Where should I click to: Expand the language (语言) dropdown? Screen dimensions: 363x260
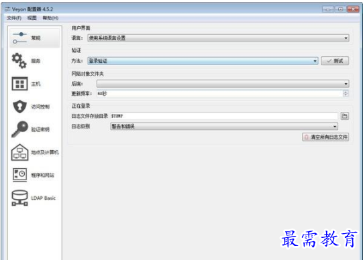click(x=218, y=38)
